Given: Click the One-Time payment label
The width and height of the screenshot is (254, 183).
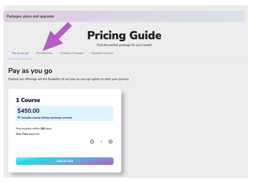Looking at the screenshot, I should pyautogui.click(x=28, y=134).
